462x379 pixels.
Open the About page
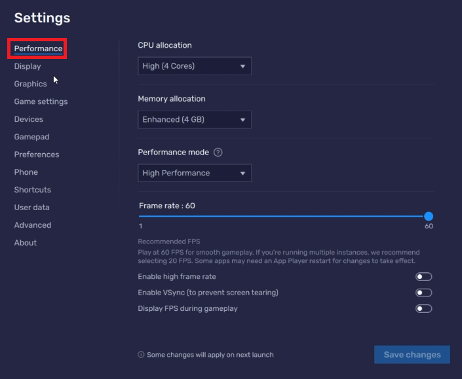[x=26, y=243]
